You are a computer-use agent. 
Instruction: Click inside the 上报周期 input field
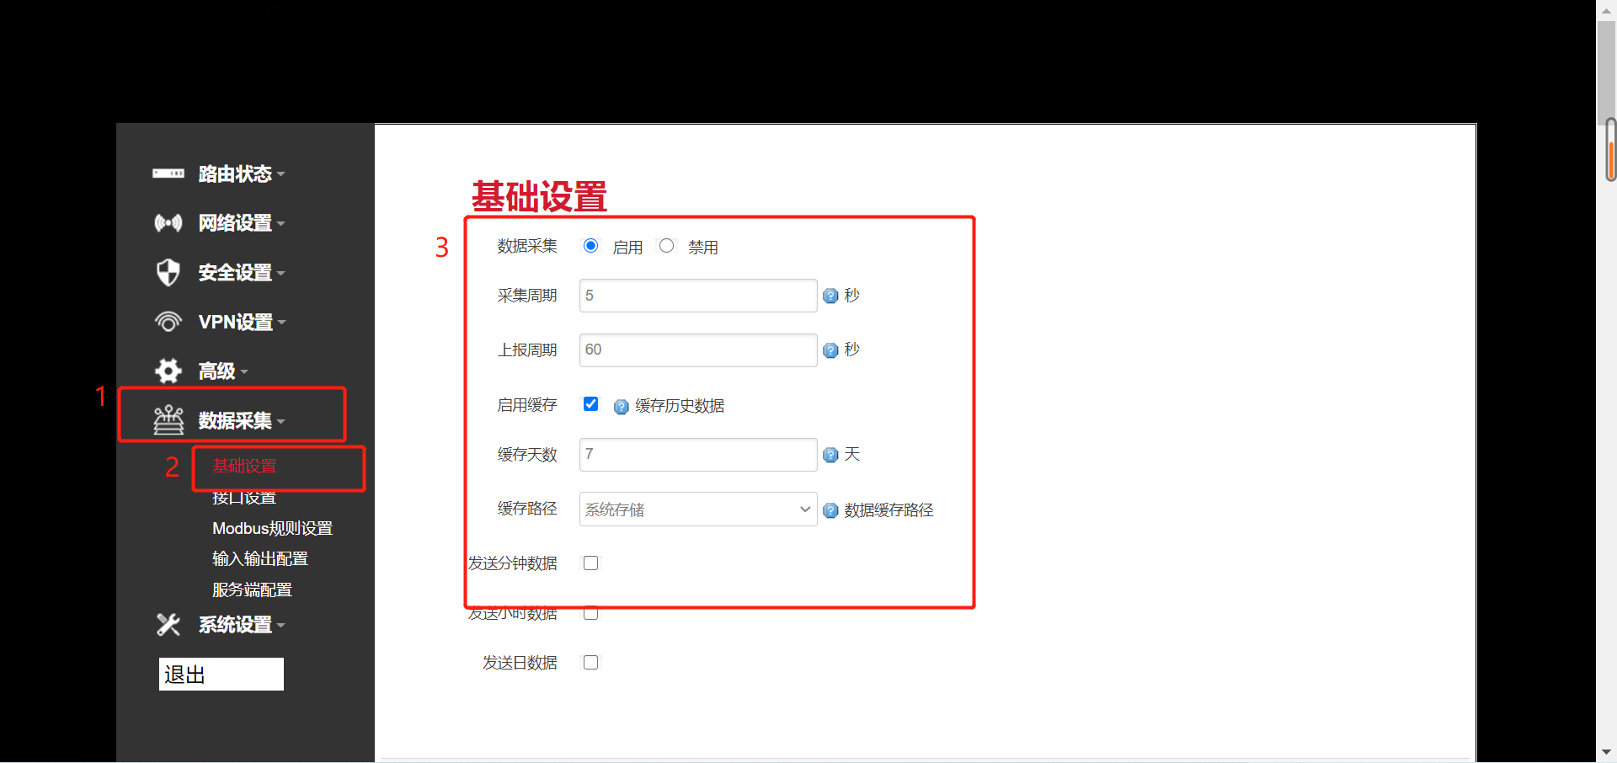pos(697,349)
